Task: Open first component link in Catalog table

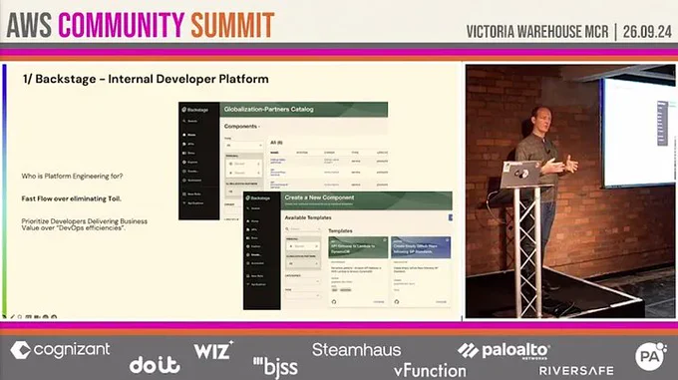Action: coord(278,161)
